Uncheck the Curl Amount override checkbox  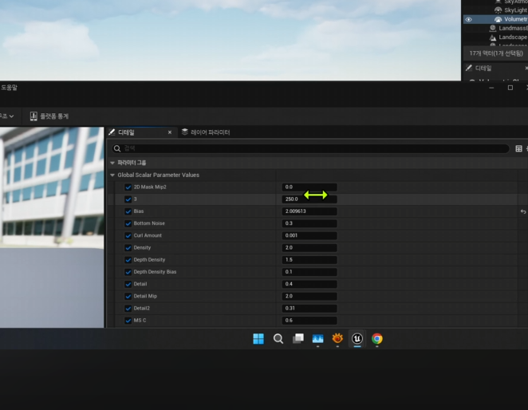(128, 236)
